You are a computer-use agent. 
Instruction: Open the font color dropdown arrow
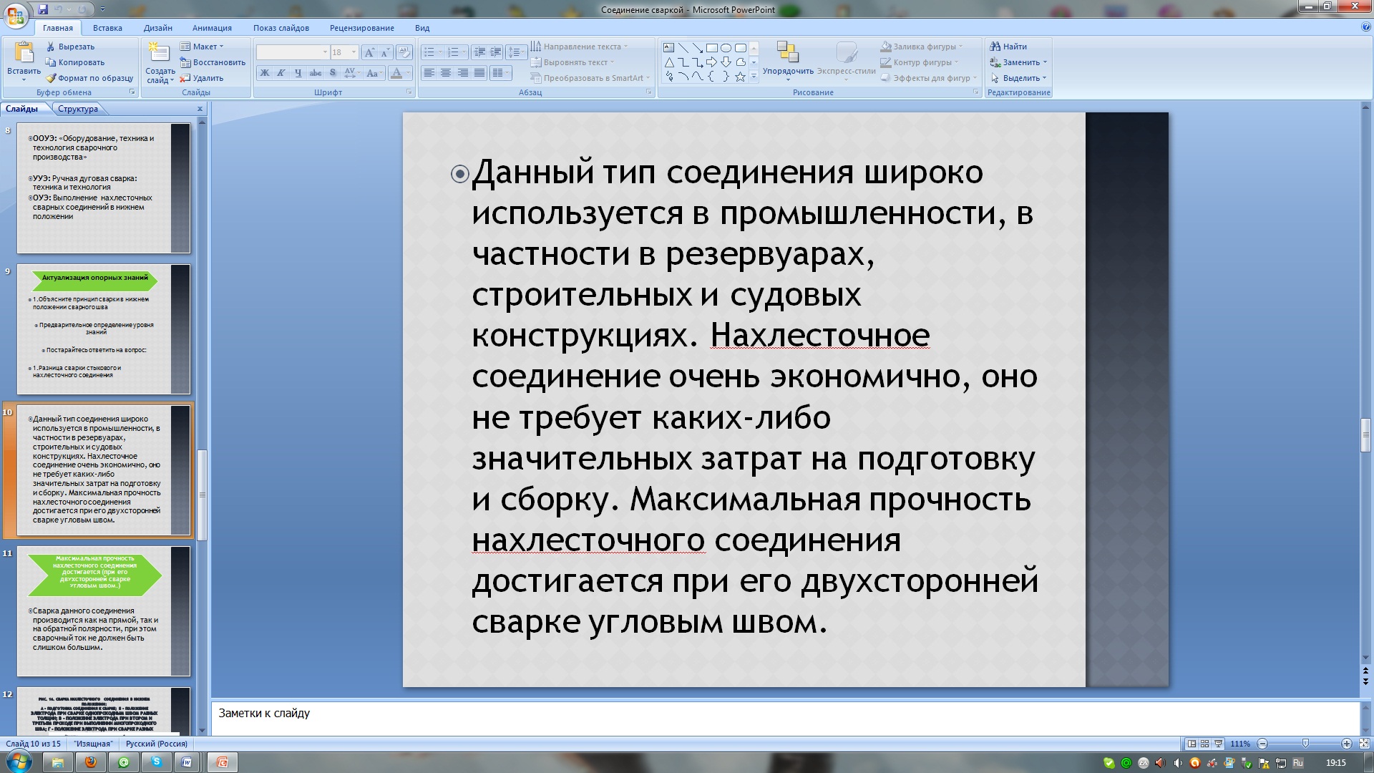(408, 73)
